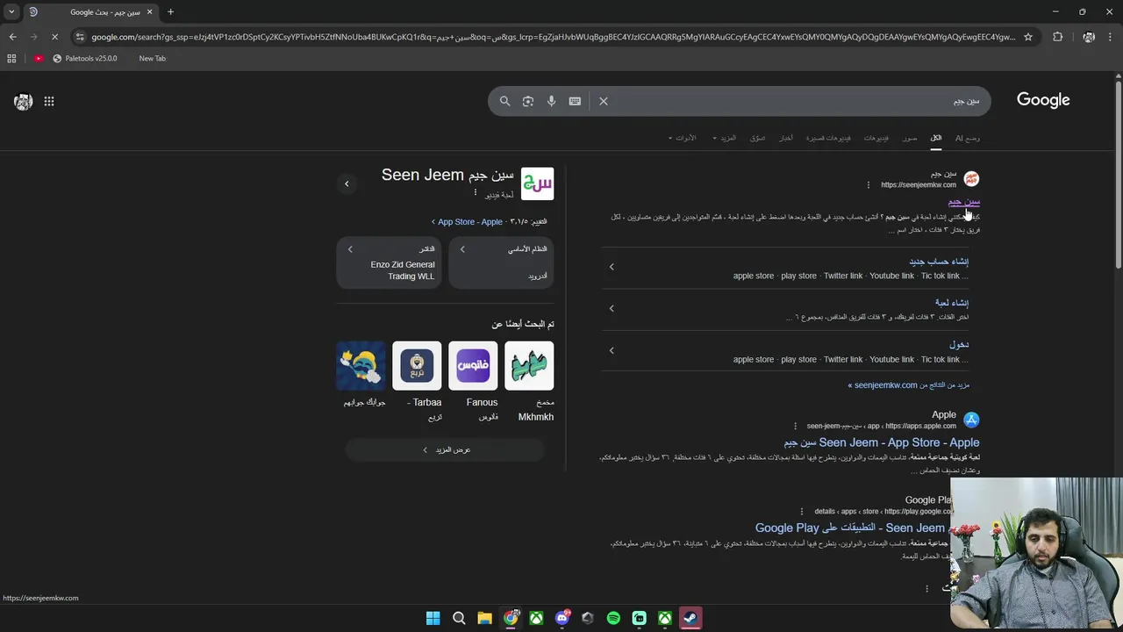Click the seenjeemkw.com site favicon
The image size is (1123, 632).
point(971,179)
